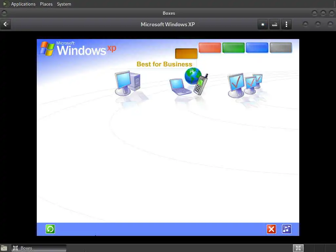Select the green tour tab

point(233,48)
